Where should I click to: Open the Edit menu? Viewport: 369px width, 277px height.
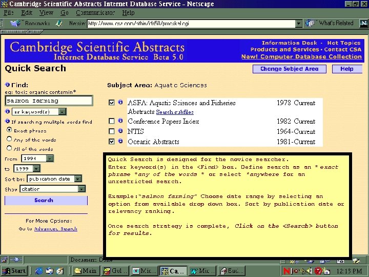pos(27,13)
